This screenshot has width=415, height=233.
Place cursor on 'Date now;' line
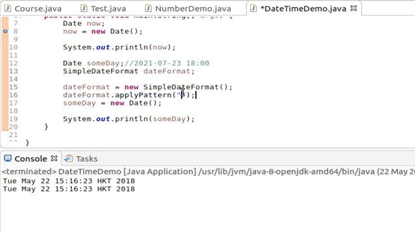point(84,23)
